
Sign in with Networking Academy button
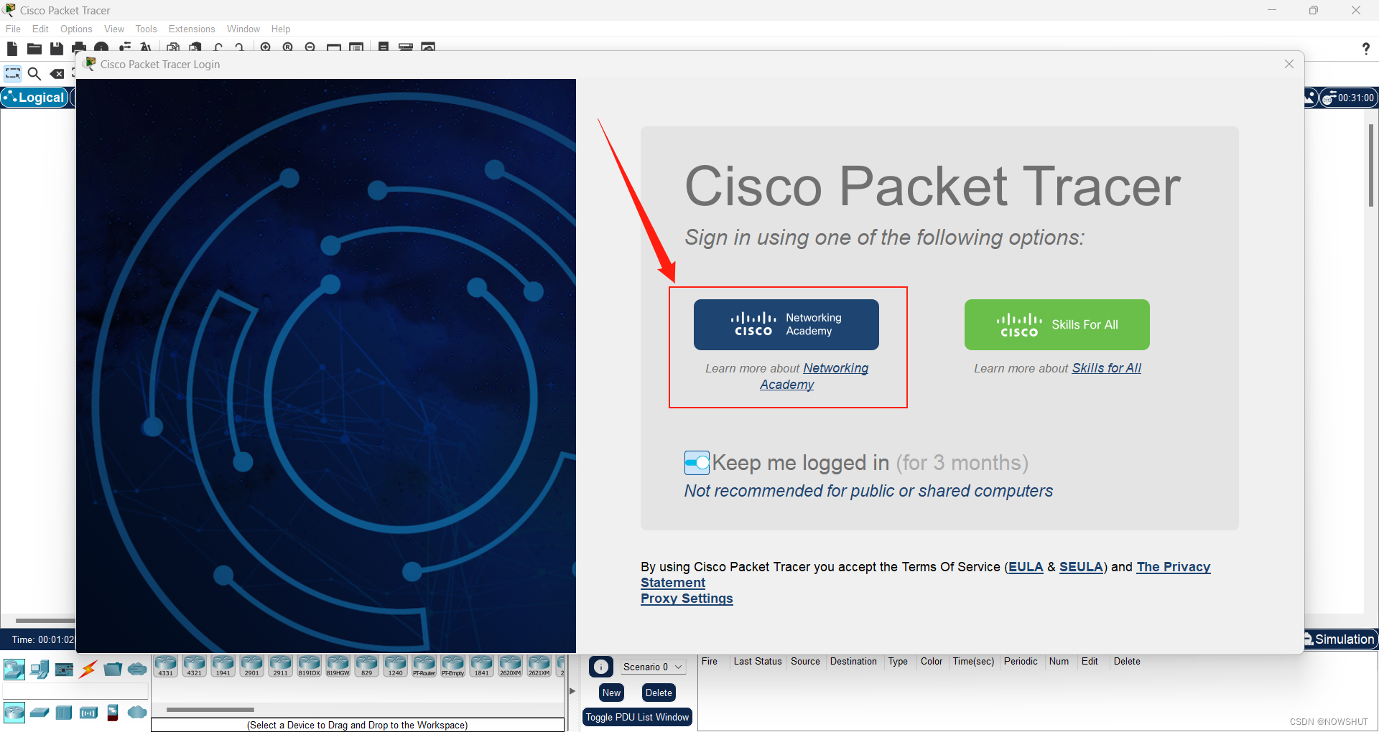pos(786,324)
